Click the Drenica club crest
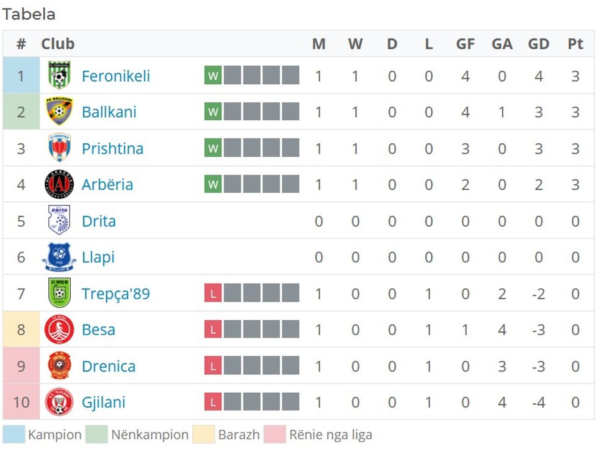The height and width of the screenshot is (455, 598). pos(59,366)
